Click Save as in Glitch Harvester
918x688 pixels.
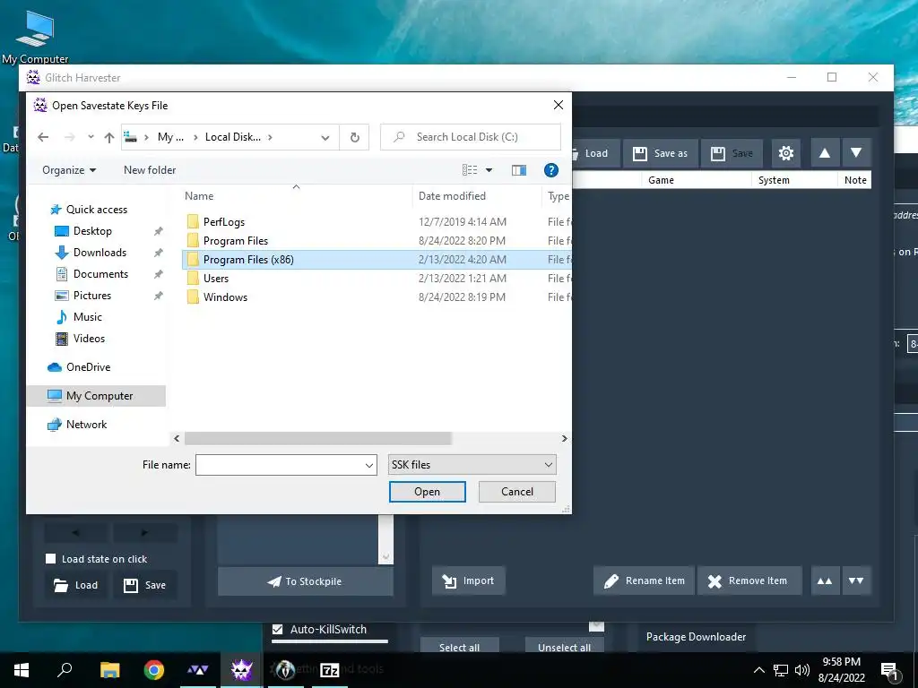coord(661,153)
